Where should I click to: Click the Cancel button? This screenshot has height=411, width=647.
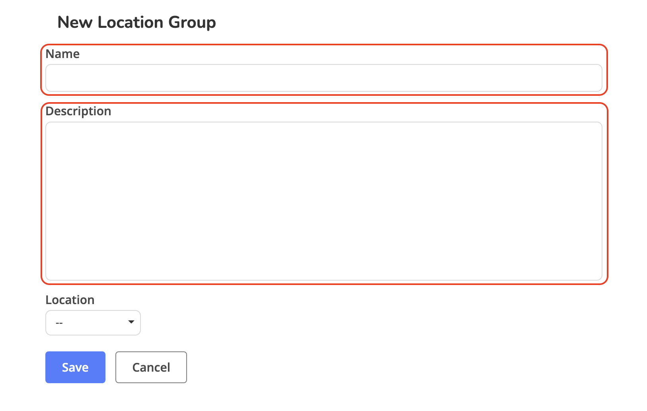[151, 367]
